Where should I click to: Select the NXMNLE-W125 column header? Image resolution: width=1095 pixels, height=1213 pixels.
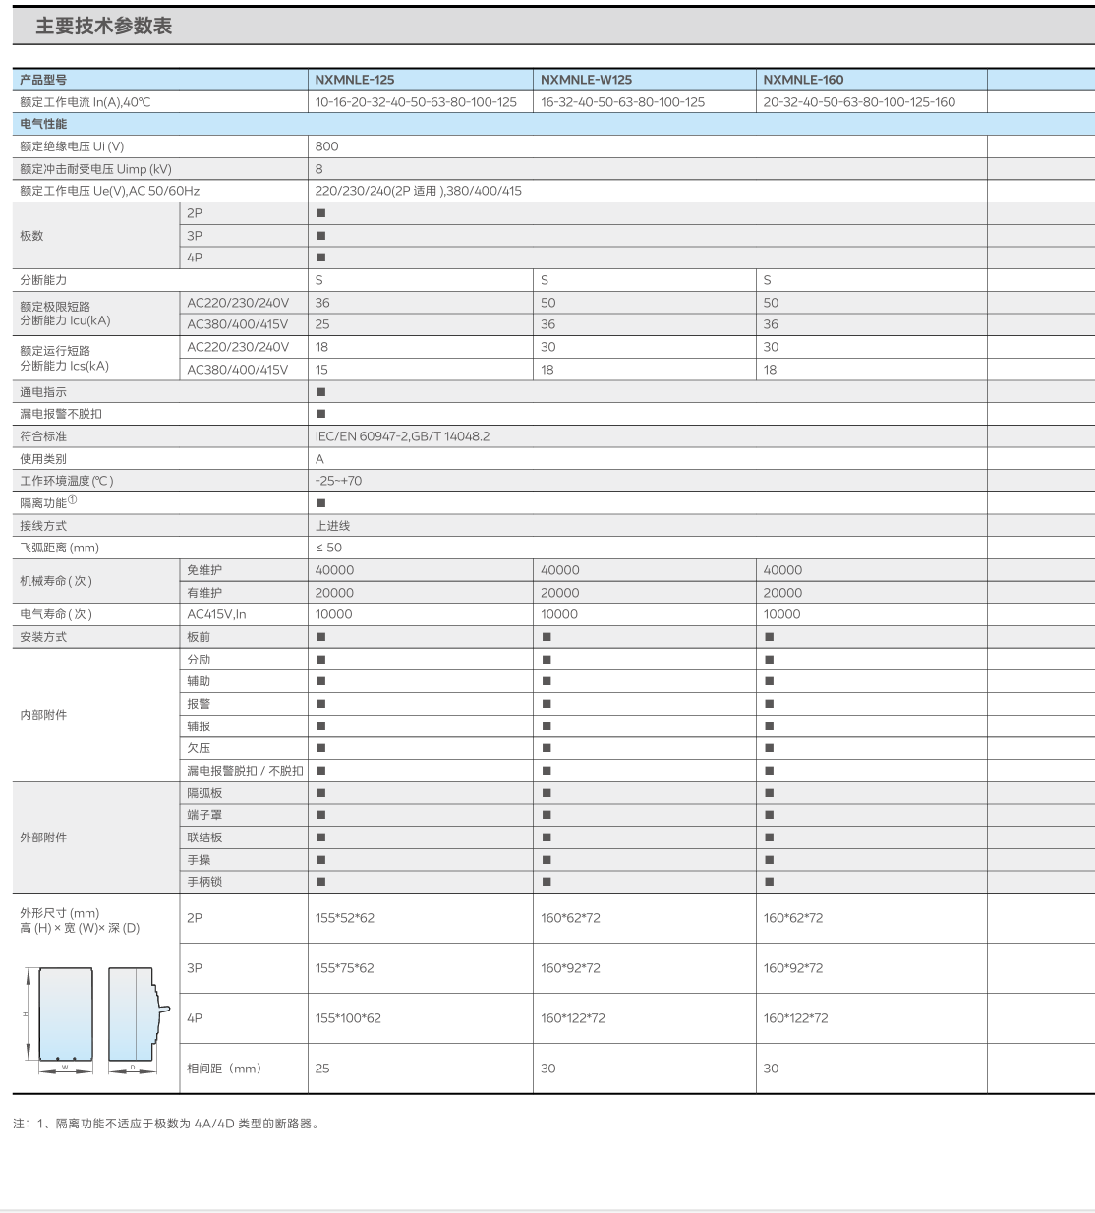pyautogui.click(x=586, y=80)
